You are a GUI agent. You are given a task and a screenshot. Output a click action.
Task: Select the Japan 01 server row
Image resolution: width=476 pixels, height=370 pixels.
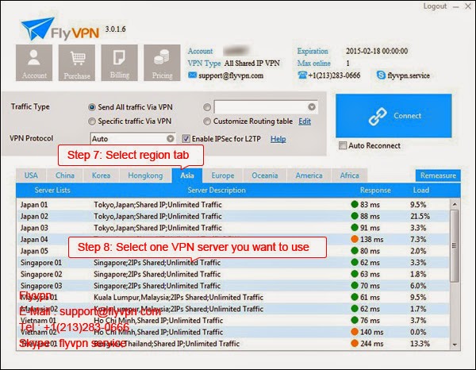tap(233, 204)
